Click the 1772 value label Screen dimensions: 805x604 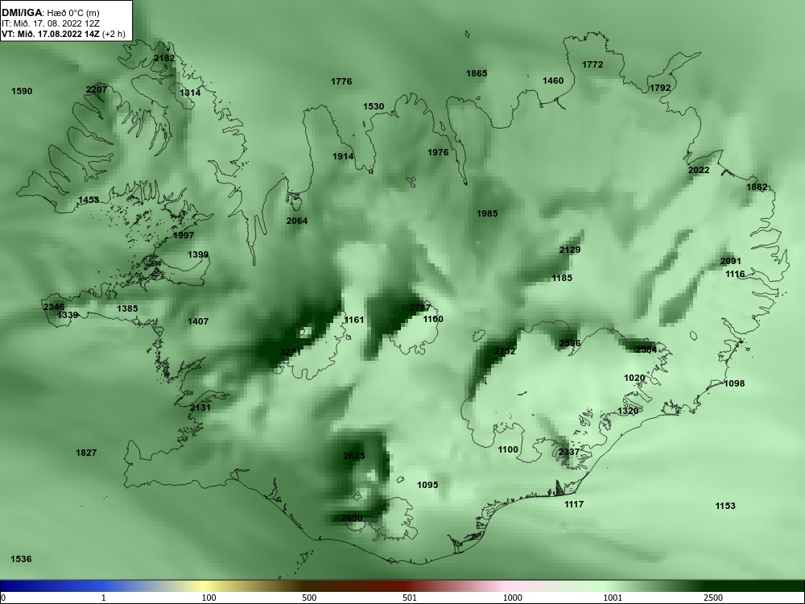pyautogui.click(x=592, y=64)
